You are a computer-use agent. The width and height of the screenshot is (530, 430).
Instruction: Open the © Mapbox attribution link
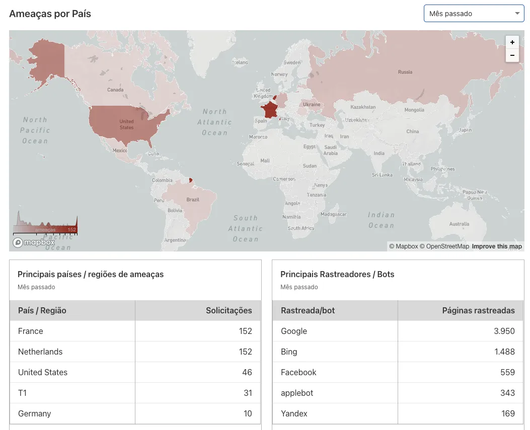coord(404,246)
